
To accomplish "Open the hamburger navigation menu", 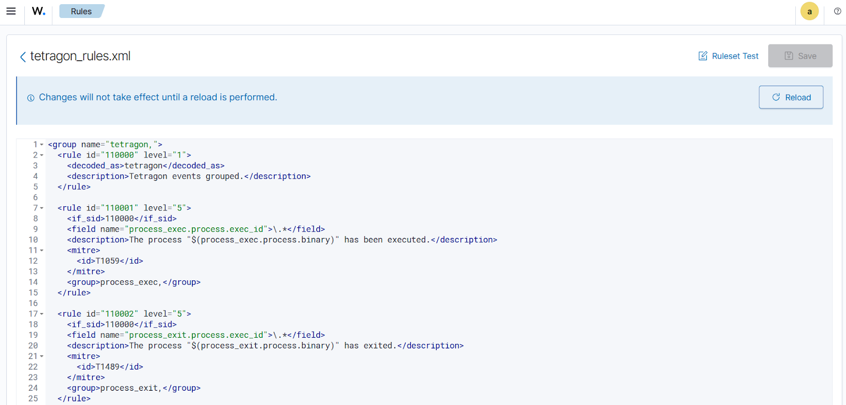I will (x=11, y=11).
